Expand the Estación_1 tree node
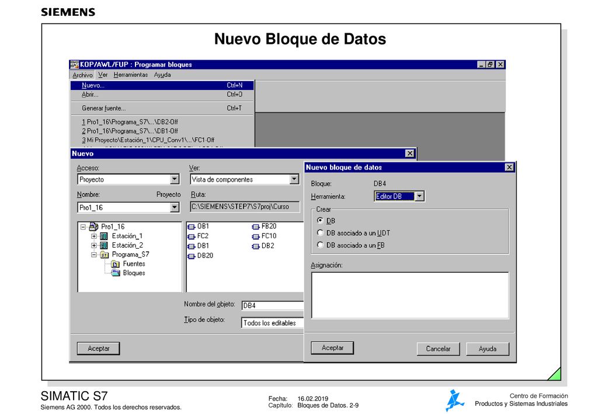The image size is (598, 414). pos(94,236)
